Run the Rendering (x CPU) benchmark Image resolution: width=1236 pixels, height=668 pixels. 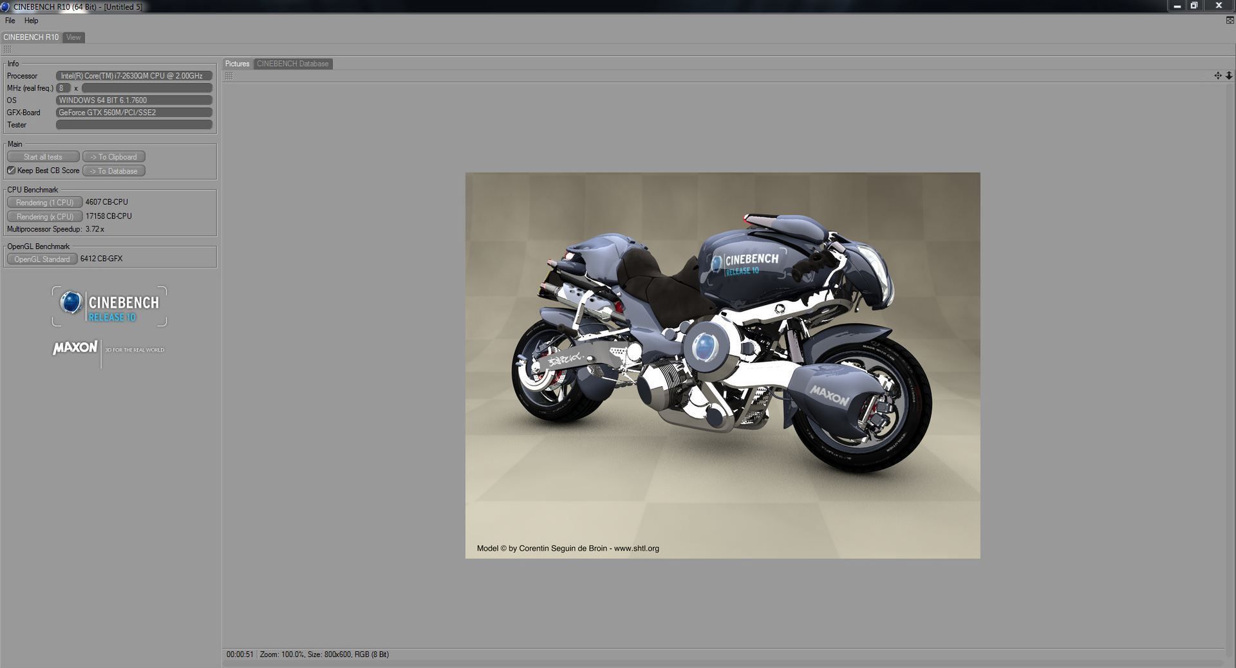(44, 216)
